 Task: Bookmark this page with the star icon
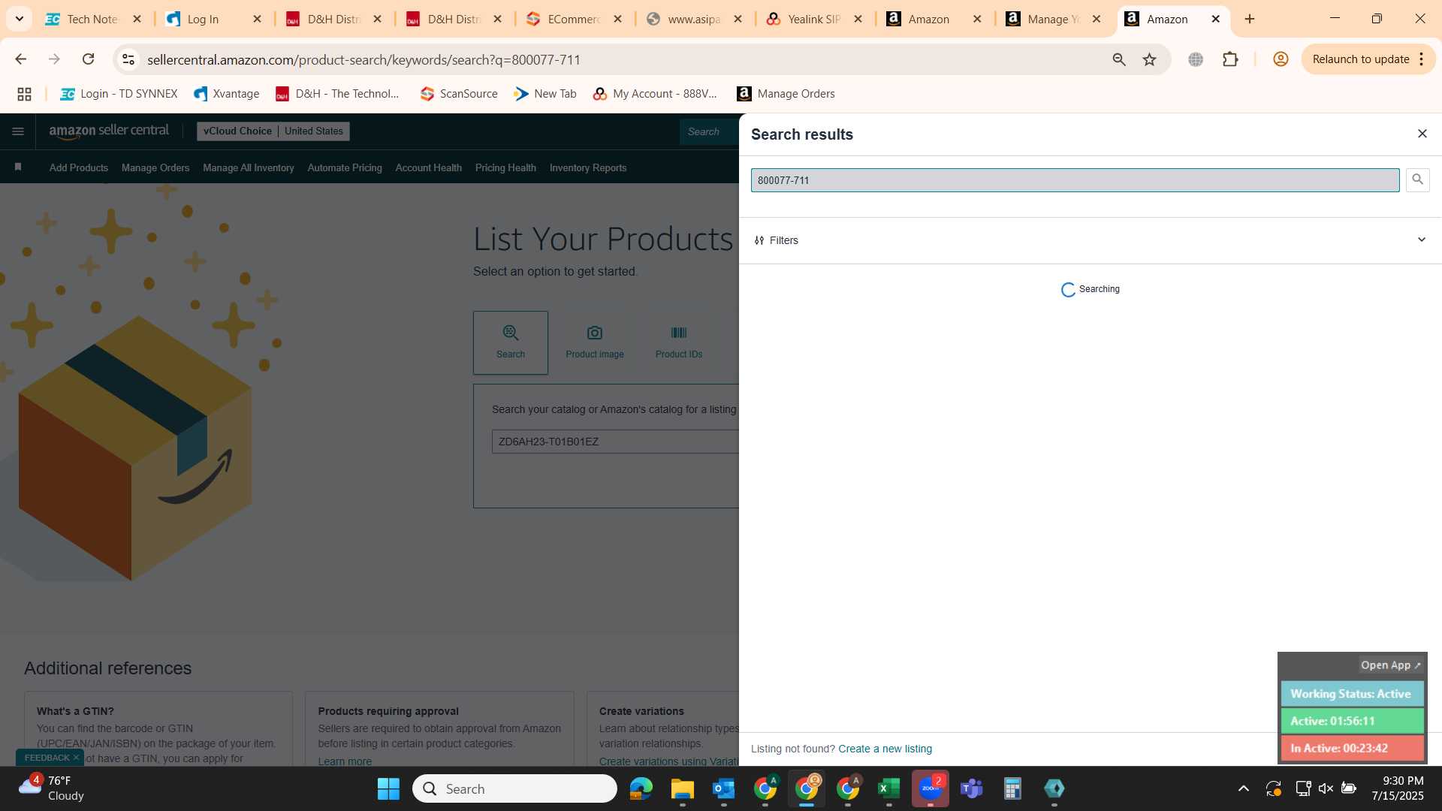pos(1149,59)
